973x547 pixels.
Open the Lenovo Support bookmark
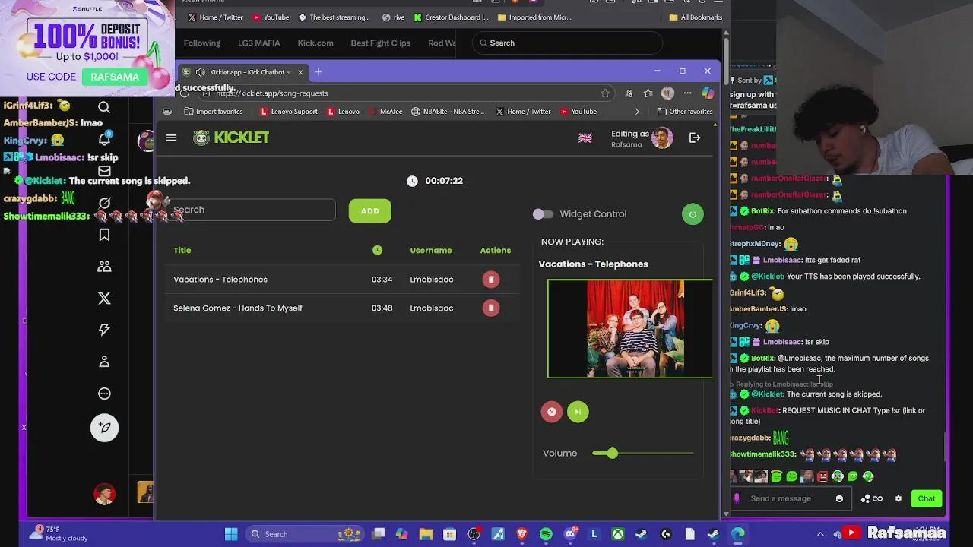click(288, 112)
